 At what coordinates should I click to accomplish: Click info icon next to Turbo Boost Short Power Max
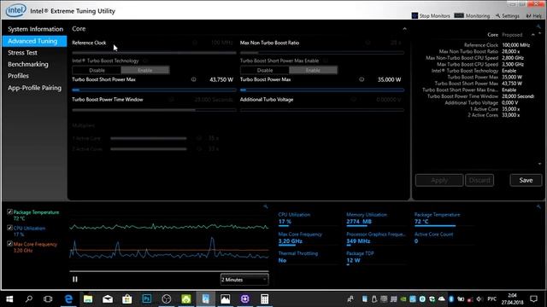pos(194,79)
